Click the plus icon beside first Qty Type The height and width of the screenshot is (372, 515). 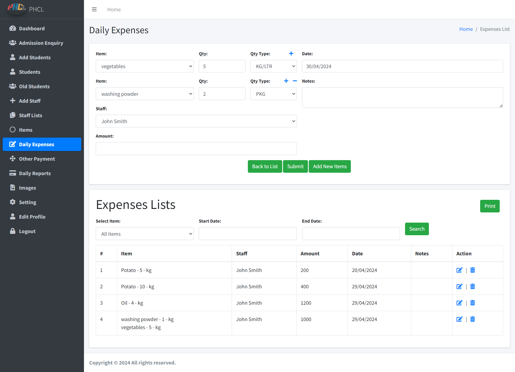291,54
